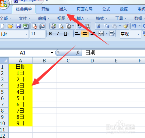
Task: Open the 公式 ribbon tab
Action: click(106, 9)
